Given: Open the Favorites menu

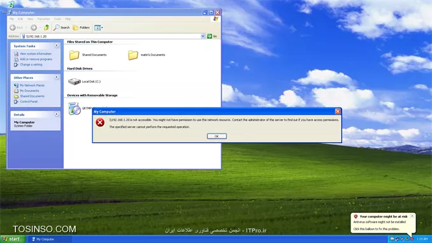Looking at the screenshot, I should (x=43, y=19).
